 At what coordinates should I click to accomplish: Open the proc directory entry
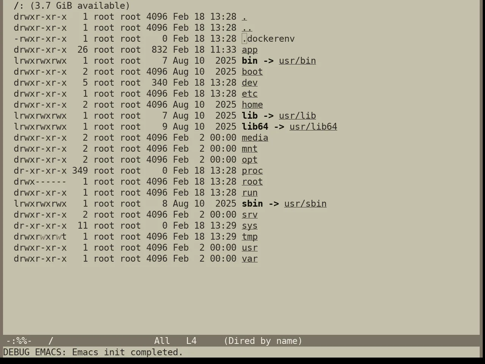click(252, 171)
